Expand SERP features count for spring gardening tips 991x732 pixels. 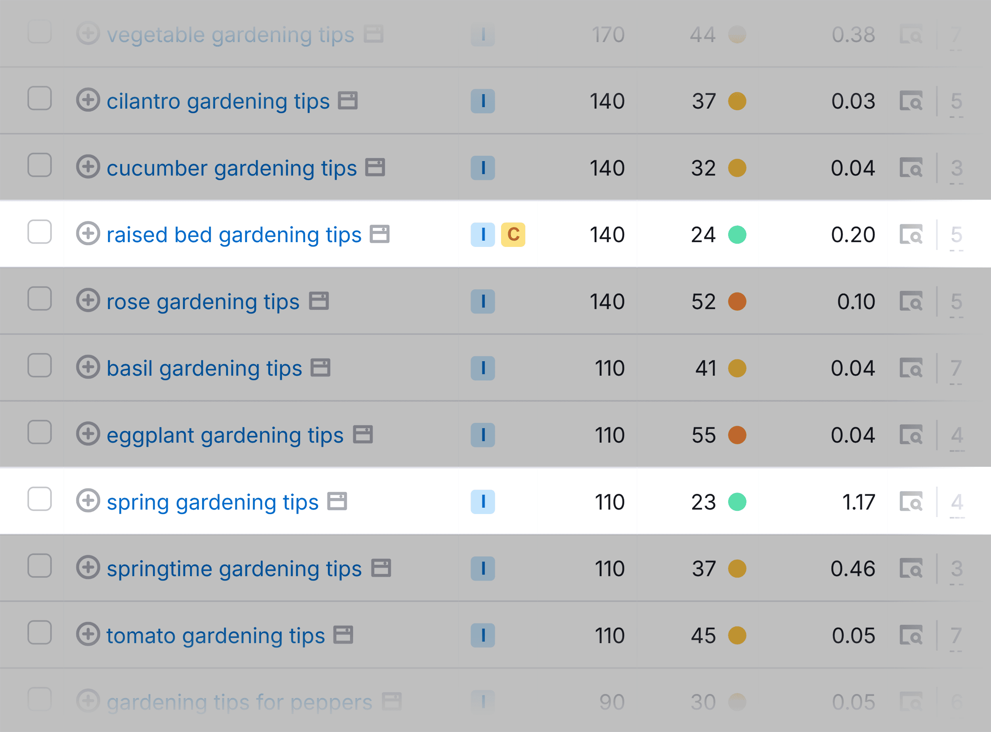pyautogui.click(x=957, y=502)
